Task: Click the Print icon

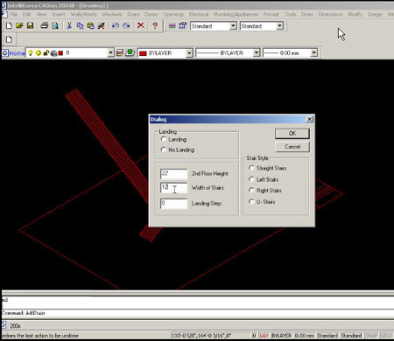Action: [x=45, y=25]
